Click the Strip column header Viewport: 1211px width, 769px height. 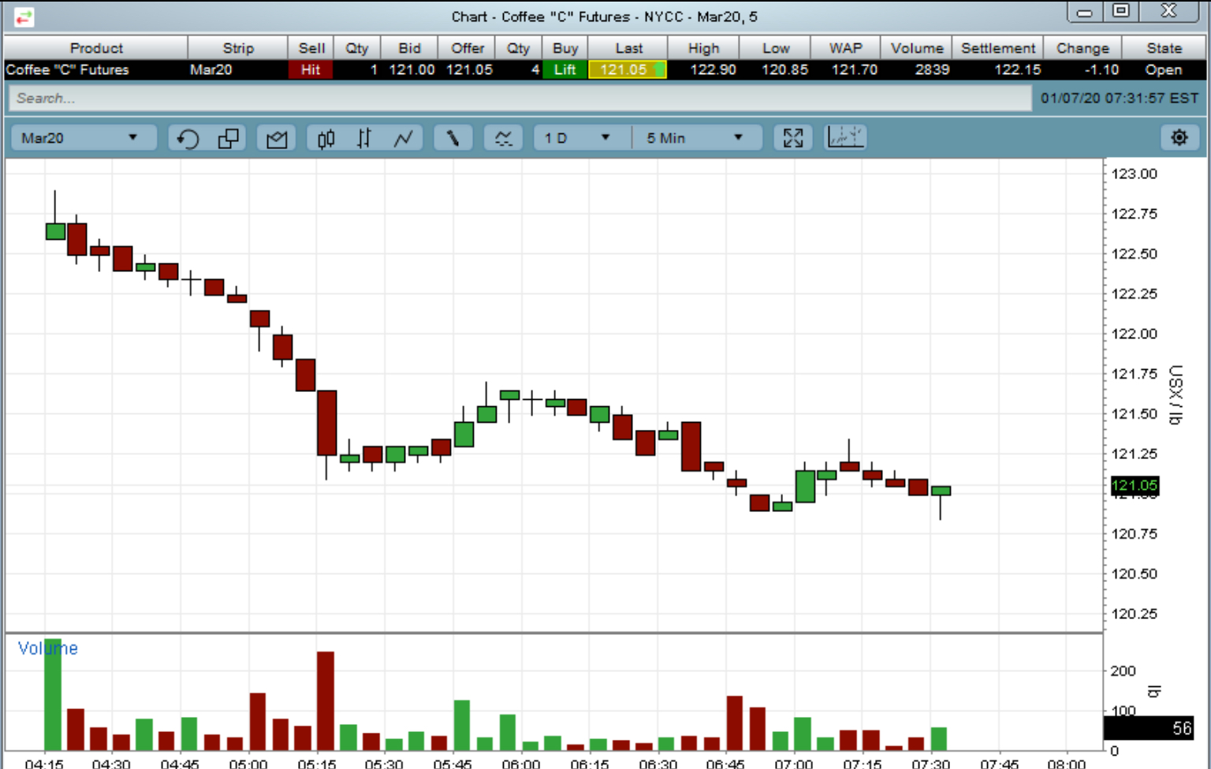coord(238,48)
